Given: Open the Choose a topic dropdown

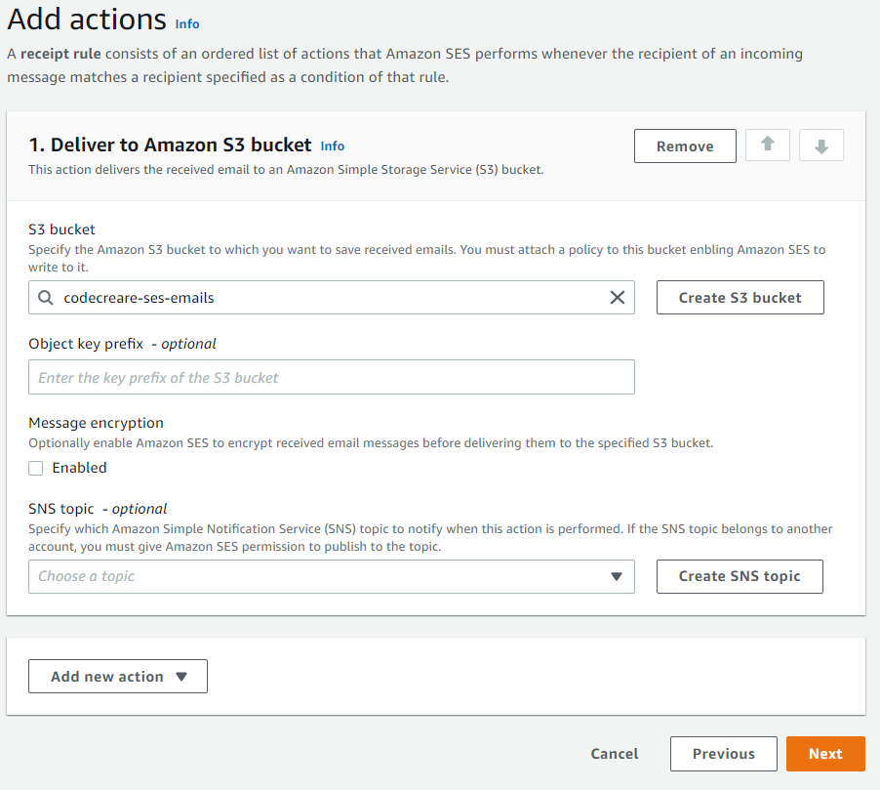Looking at the screenshot, I should (x=331, y=576).
